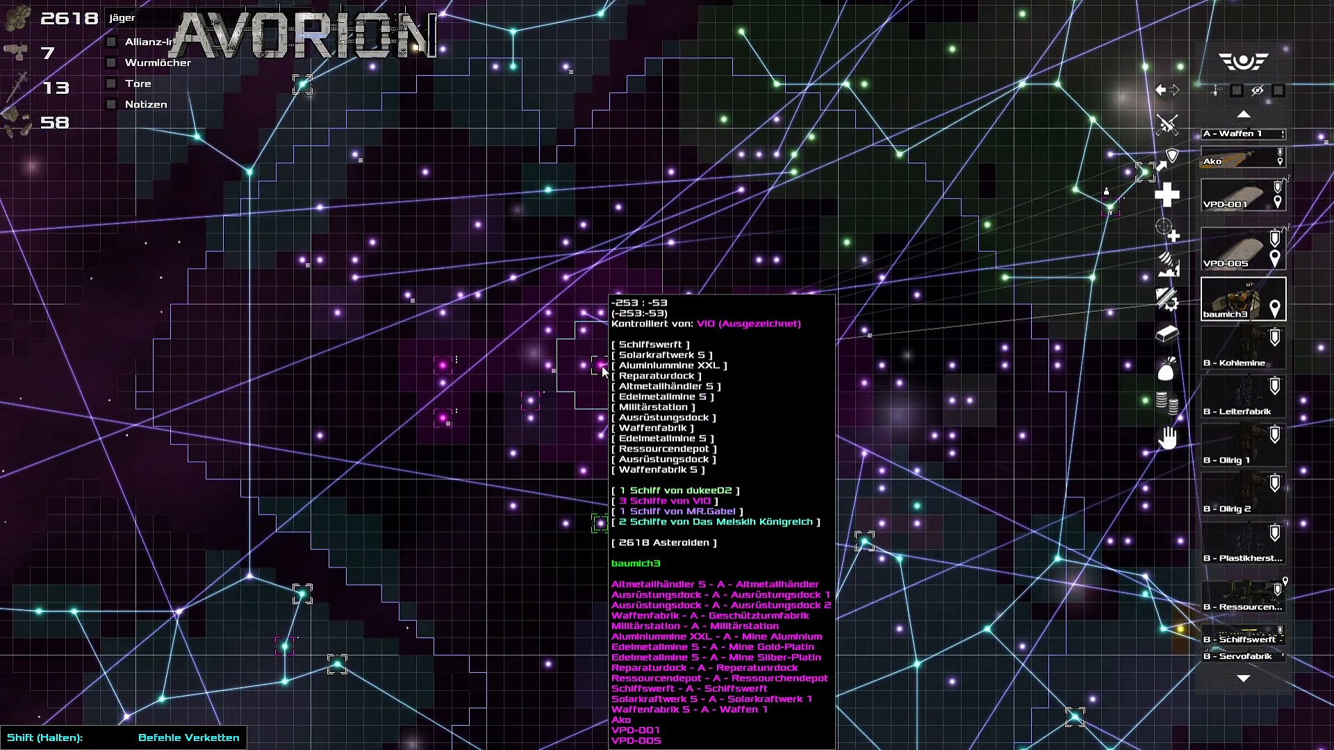Click the Jäger label in top bar
This screenshot has width=1334, height=750.
[122, 18]
